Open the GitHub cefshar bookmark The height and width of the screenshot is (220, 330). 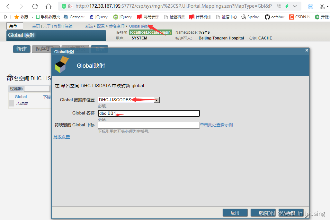click(275, 17)
